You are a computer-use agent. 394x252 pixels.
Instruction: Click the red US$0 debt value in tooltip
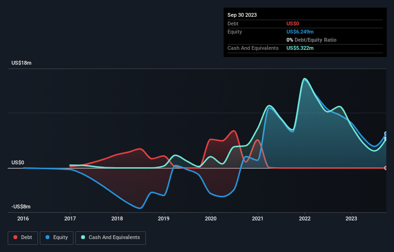point(293,23)
